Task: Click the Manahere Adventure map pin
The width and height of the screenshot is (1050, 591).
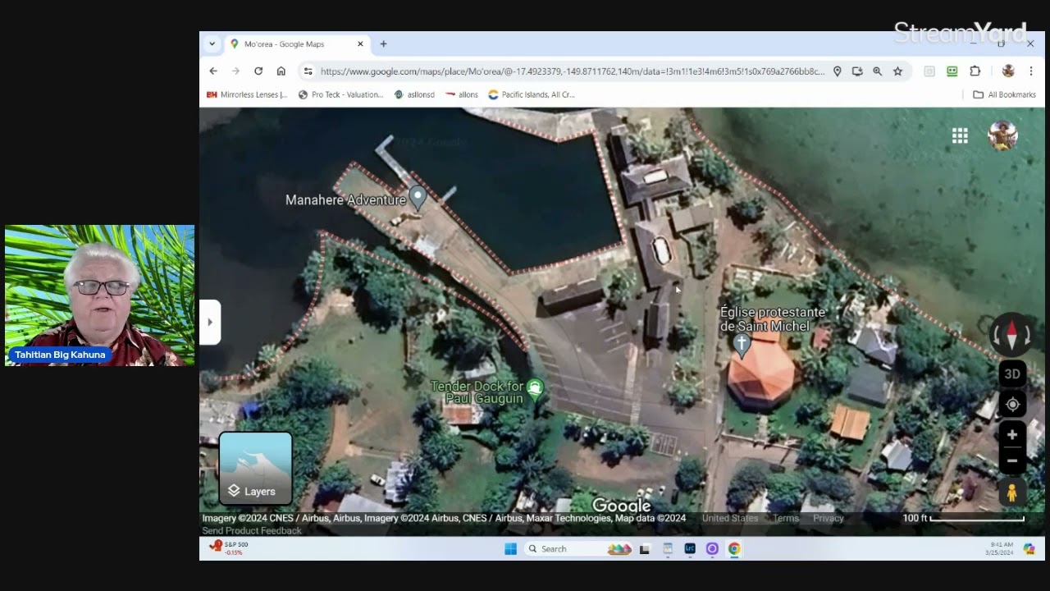Action: click(x=418, y=199)
